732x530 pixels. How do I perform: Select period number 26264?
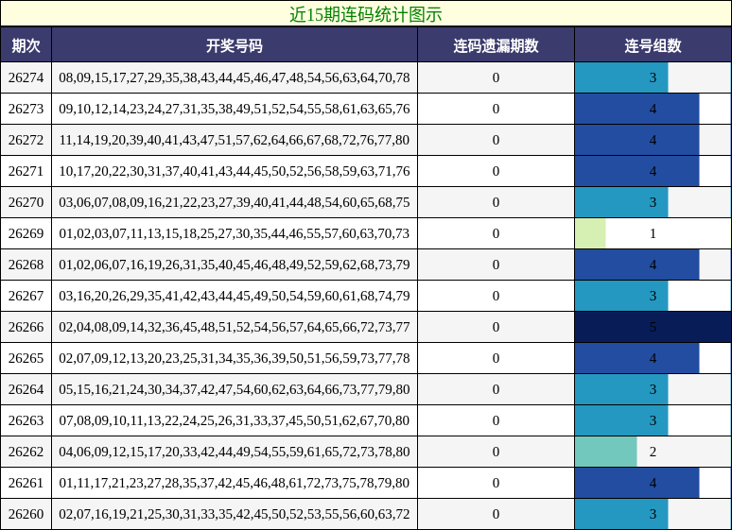click(26, 389)
